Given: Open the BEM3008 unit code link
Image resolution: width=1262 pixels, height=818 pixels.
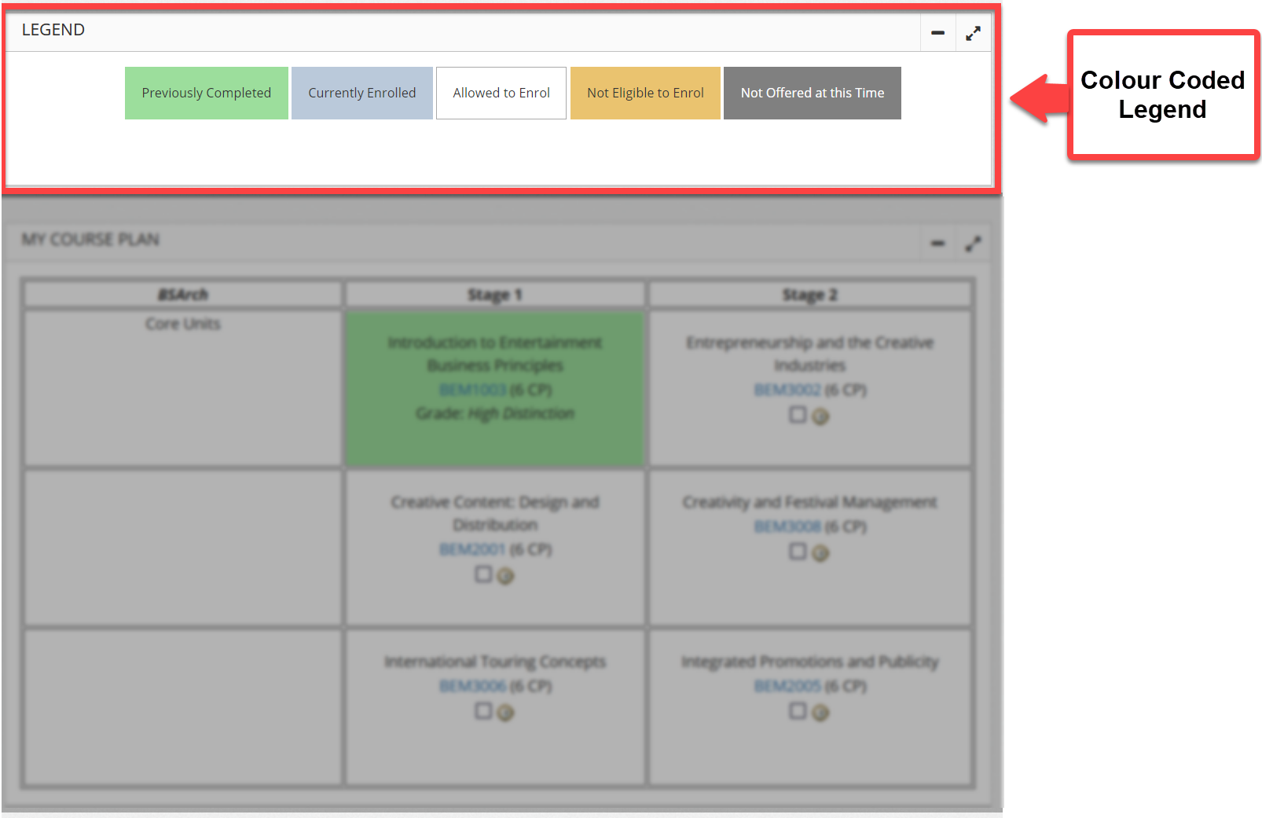Looking at the screenshot, I should [787, 526].
